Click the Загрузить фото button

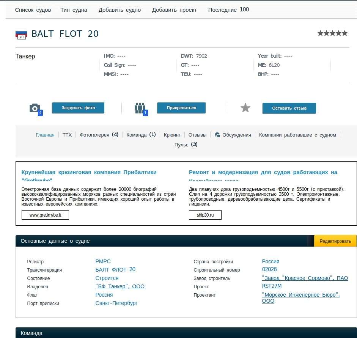78,108
